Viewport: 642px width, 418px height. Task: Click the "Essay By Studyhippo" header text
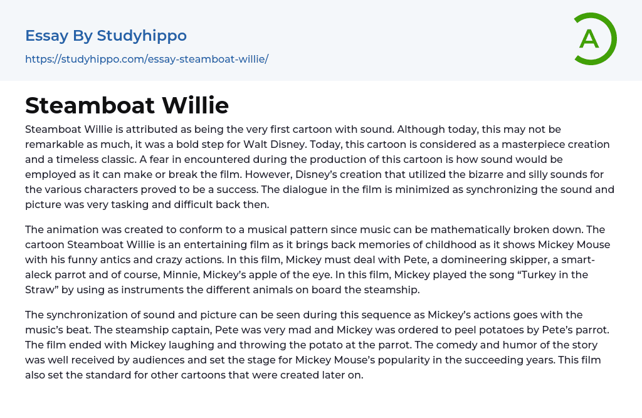(x=106, y=36)
